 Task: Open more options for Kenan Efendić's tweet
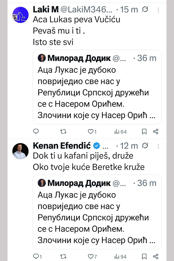tap(158, 145)
